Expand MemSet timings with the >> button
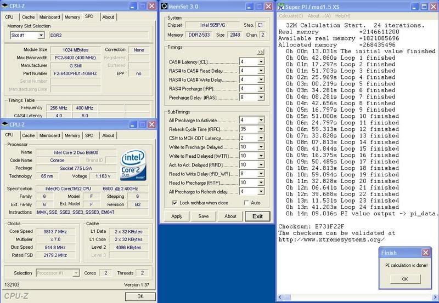The image size is (439, 303). click(x=260, y=52)
